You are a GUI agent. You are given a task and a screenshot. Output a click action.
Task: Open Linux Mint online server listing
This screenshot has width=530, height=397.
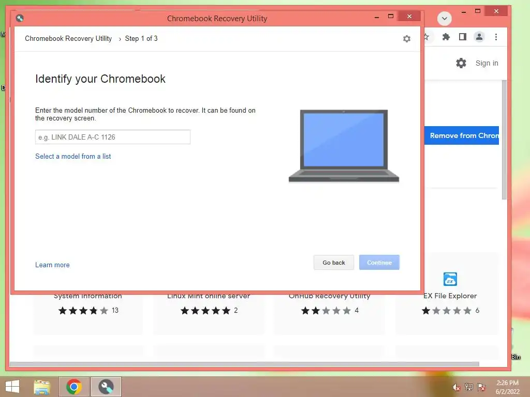(209, 296)
